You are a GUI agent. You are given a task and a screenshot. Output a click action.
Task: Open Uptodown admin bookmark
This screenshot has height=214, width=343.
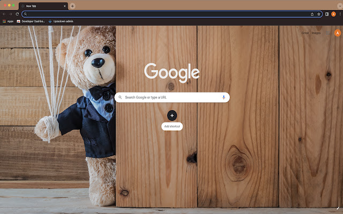tap(61, 21)
